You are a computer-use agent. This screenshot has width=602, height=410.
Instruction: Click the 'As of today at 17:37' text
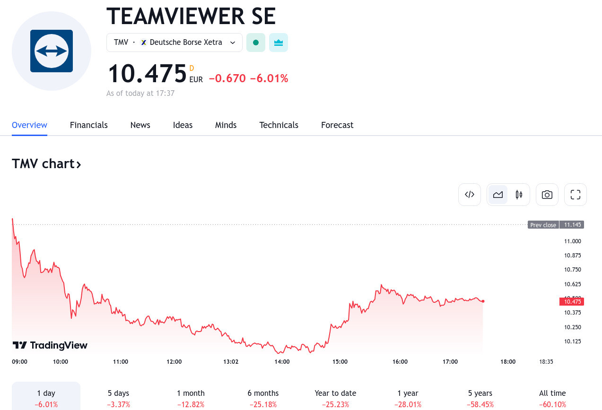140,94
